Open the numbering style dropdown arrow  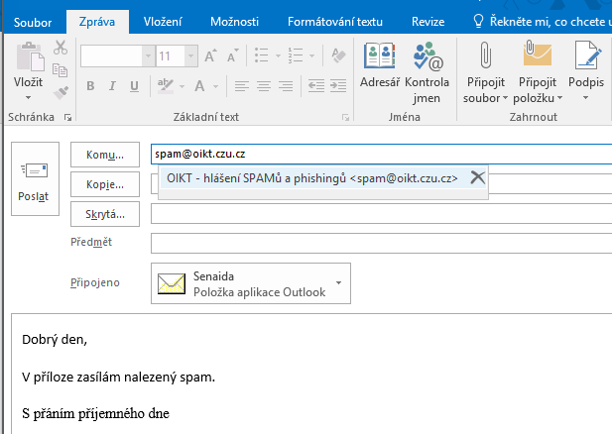[x=311, y=55]
